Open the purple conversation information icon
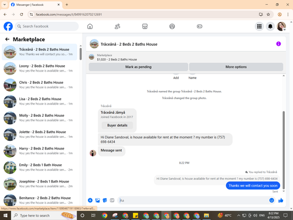Viewport: 293px width, 220px height. 278,44
